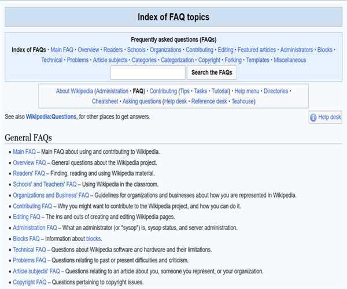The image size is (347, 289).
Task: Click bold FAQ text after Administration
Action: [x=138, y=91]
